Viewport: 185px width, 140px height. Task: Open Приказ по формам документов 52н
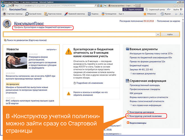point(147,62)
